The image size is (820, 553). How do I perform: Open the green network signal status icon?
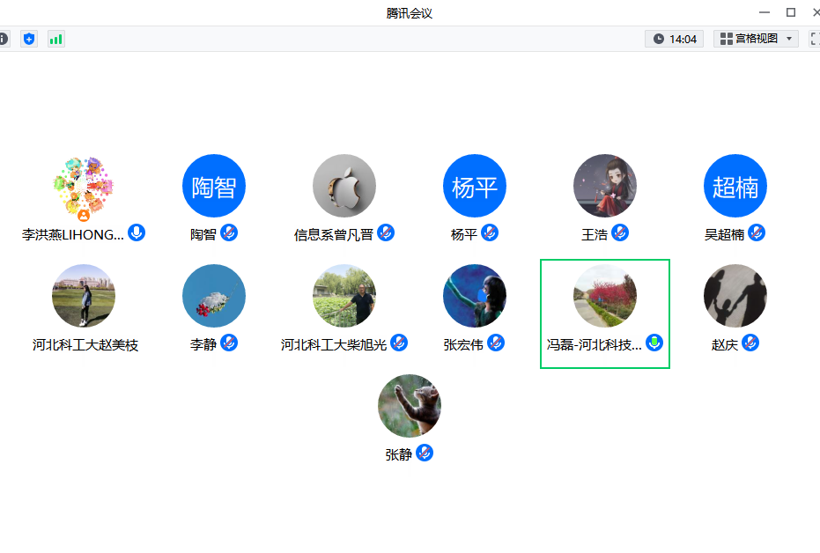55,39
